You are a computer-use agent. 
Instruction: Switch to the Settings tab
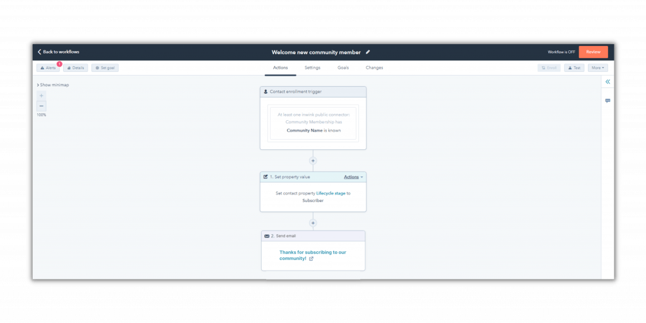point(312,68)
